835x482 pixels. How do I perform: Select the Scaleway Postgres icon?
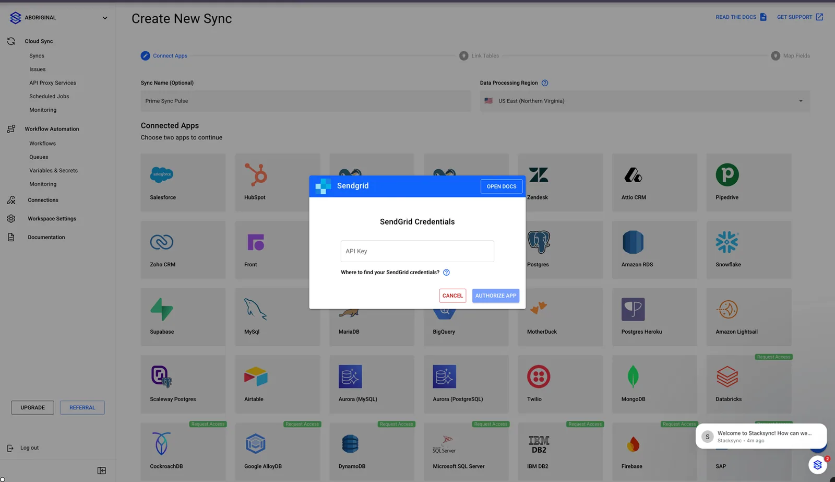pos(162,377)
